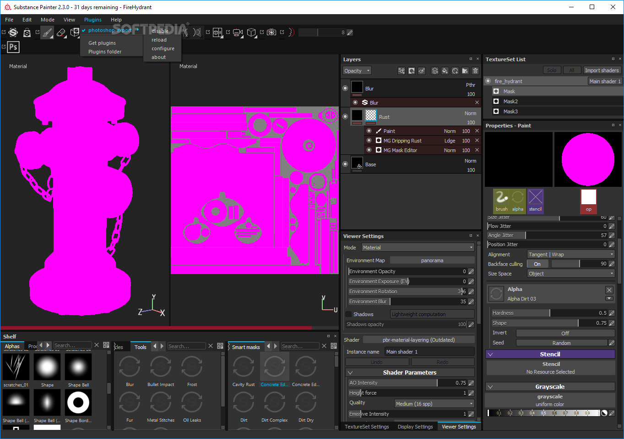Toggle visibility of Base layer
The height and width of the screenshot is (439, 624).
345,164
